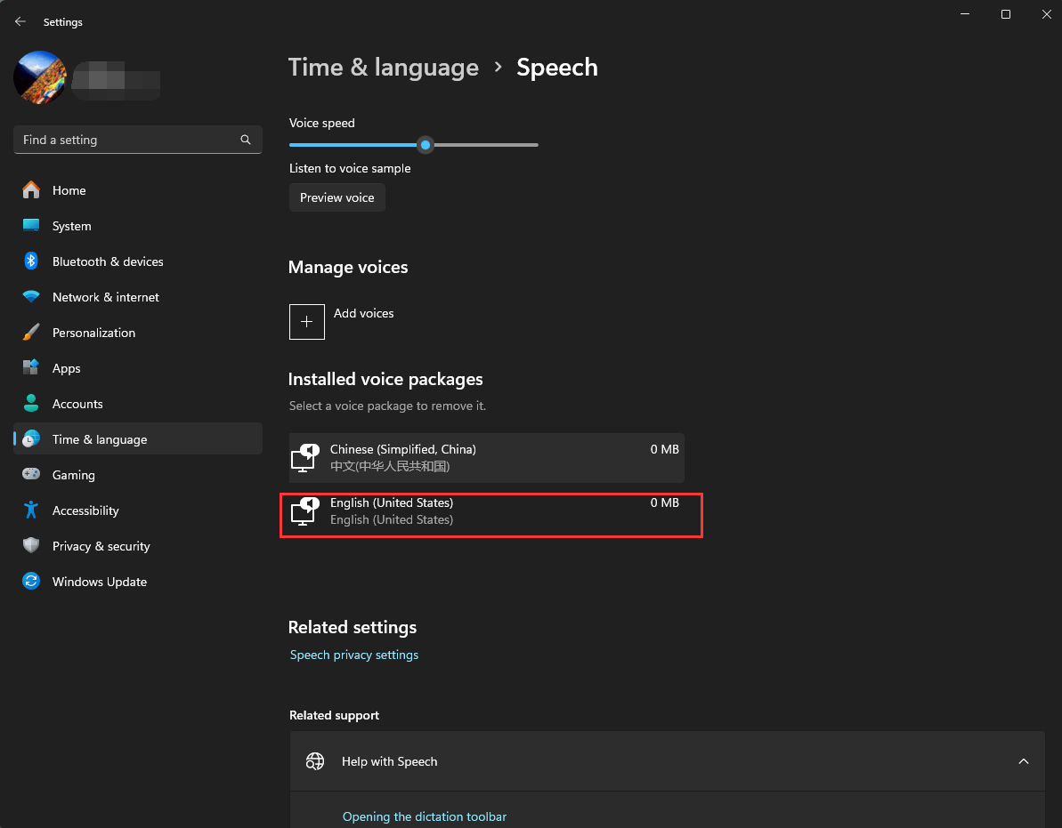Click the back arrow in Settings

20,21
